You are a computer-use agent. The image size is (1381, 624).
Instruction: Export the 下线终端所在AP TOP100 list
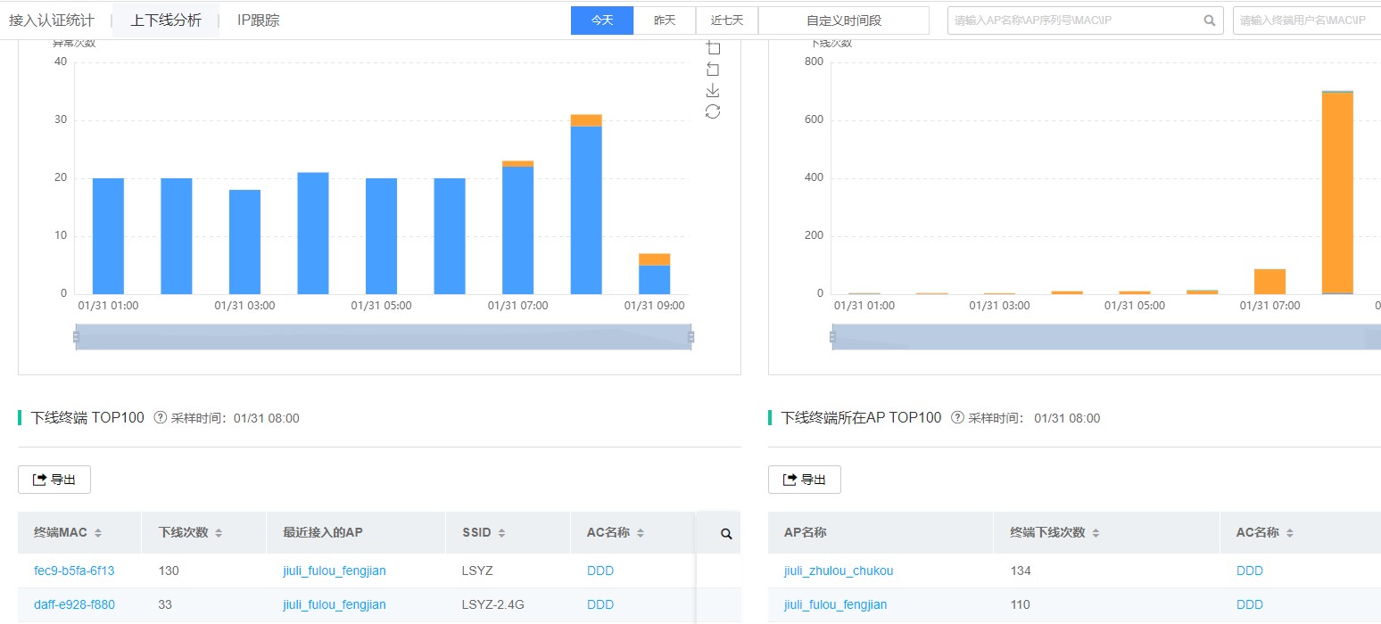coord(805,480)
